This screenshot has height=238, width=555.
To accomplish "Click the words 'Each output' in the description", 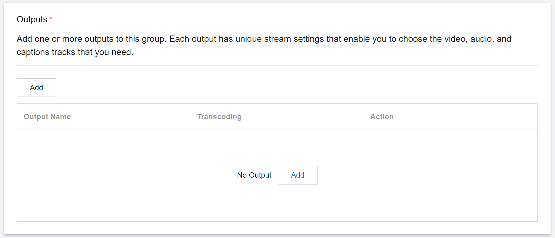I will pyautogui.click(x=192, y=39).
